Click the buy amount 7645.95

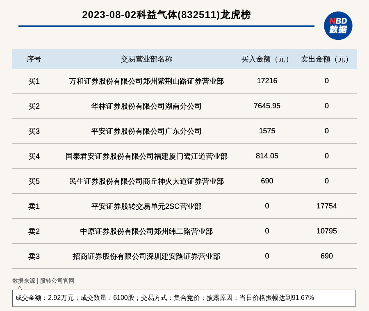[267, 106]
